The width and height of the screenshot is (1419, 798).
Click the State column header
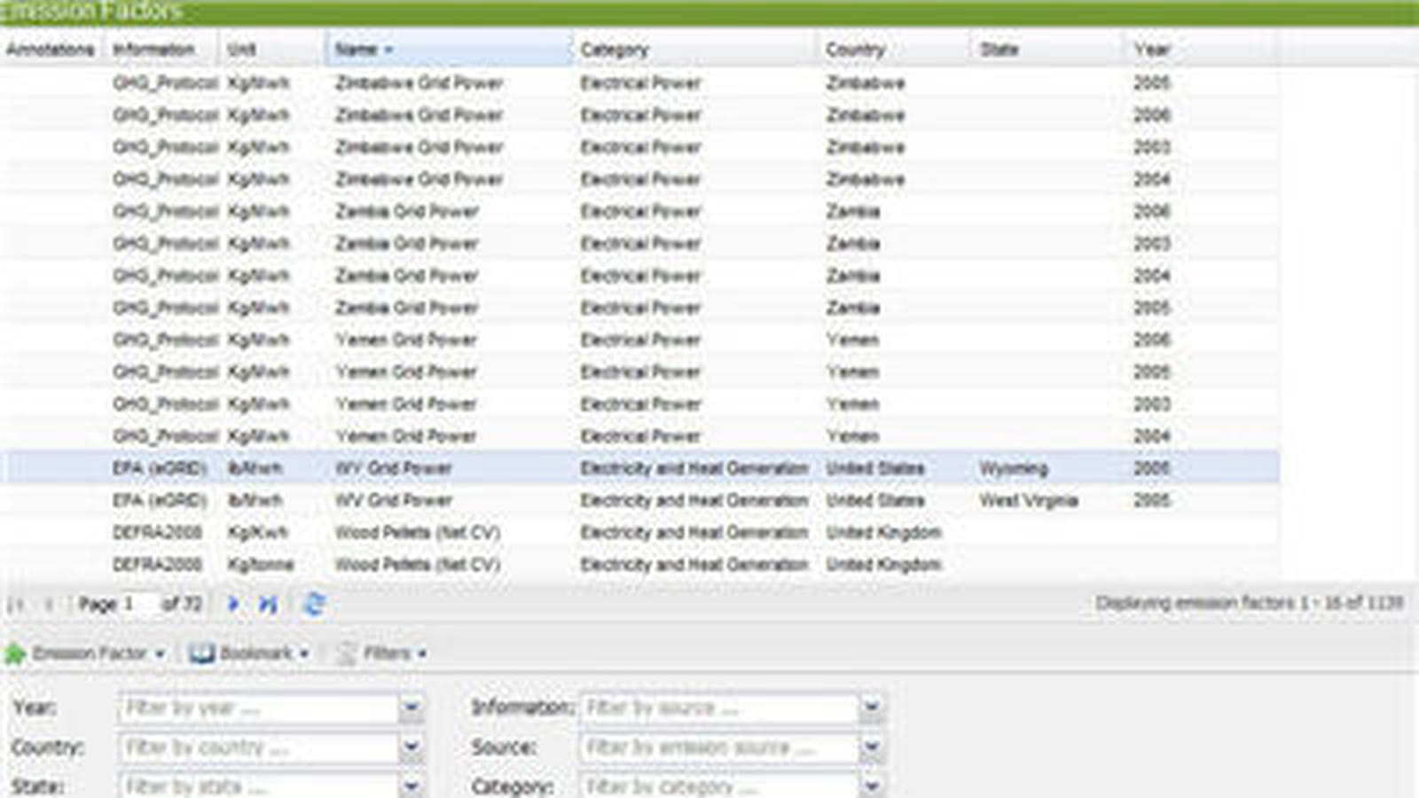[x=1047, y=50]
